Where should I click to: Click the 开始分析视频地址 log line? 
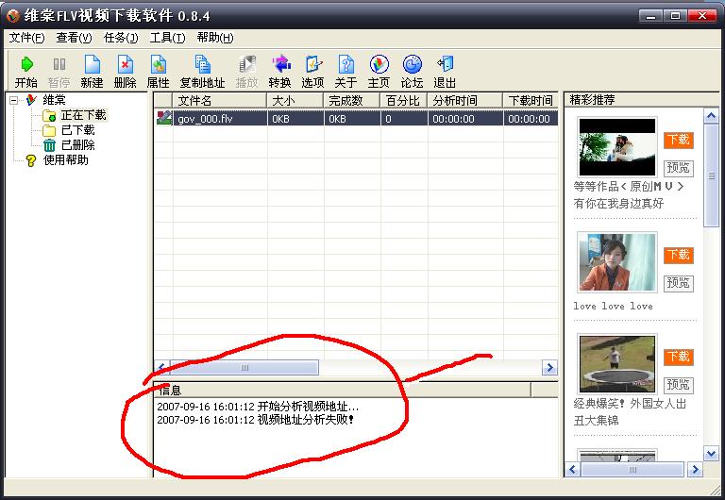(x=258, y=407)
